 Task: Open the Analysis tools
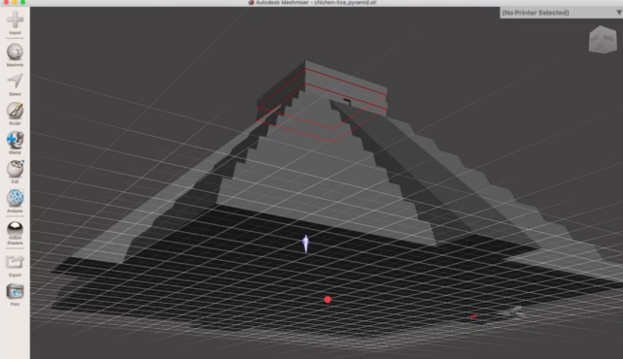15,201
